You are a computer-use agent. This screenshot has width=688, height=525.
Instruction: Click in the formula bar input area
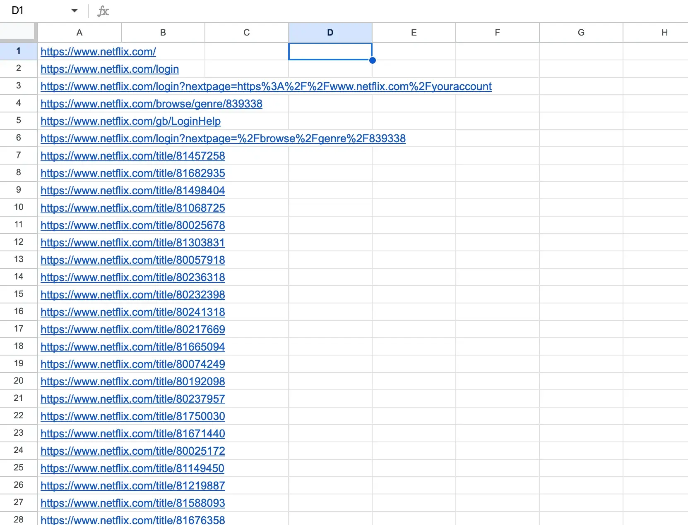click(373, 11)
